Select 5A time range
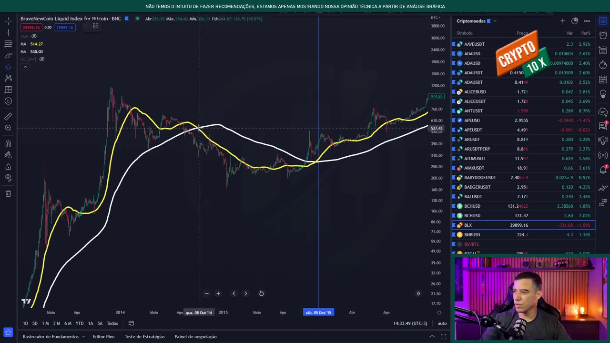Screen dimensions: 610x343 100,323
